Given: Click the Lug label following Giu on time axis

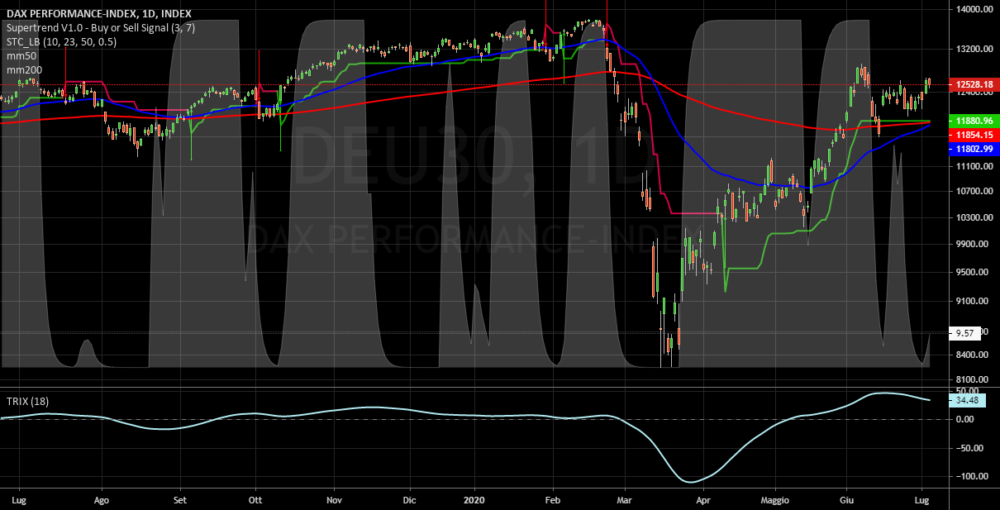Looking at the screenshot, I should [921, 500].
